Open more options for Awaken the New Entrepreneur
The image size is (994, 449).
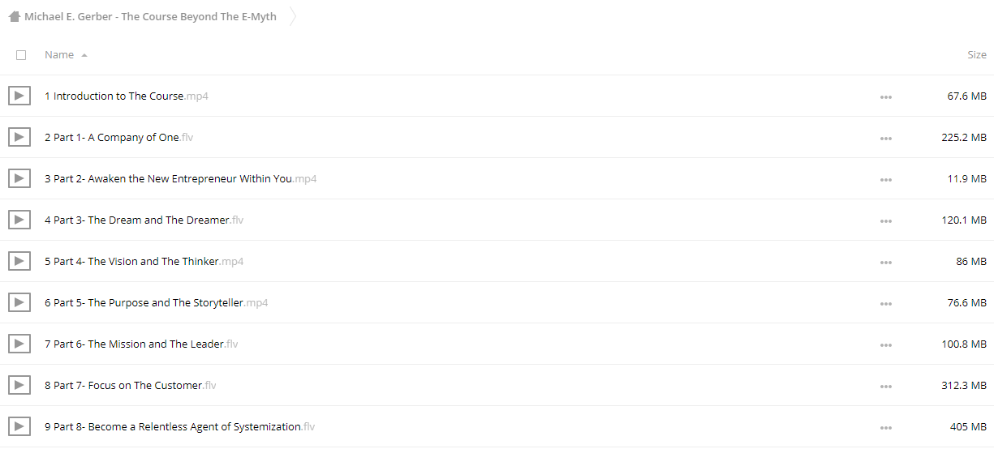tap(885, 179)
